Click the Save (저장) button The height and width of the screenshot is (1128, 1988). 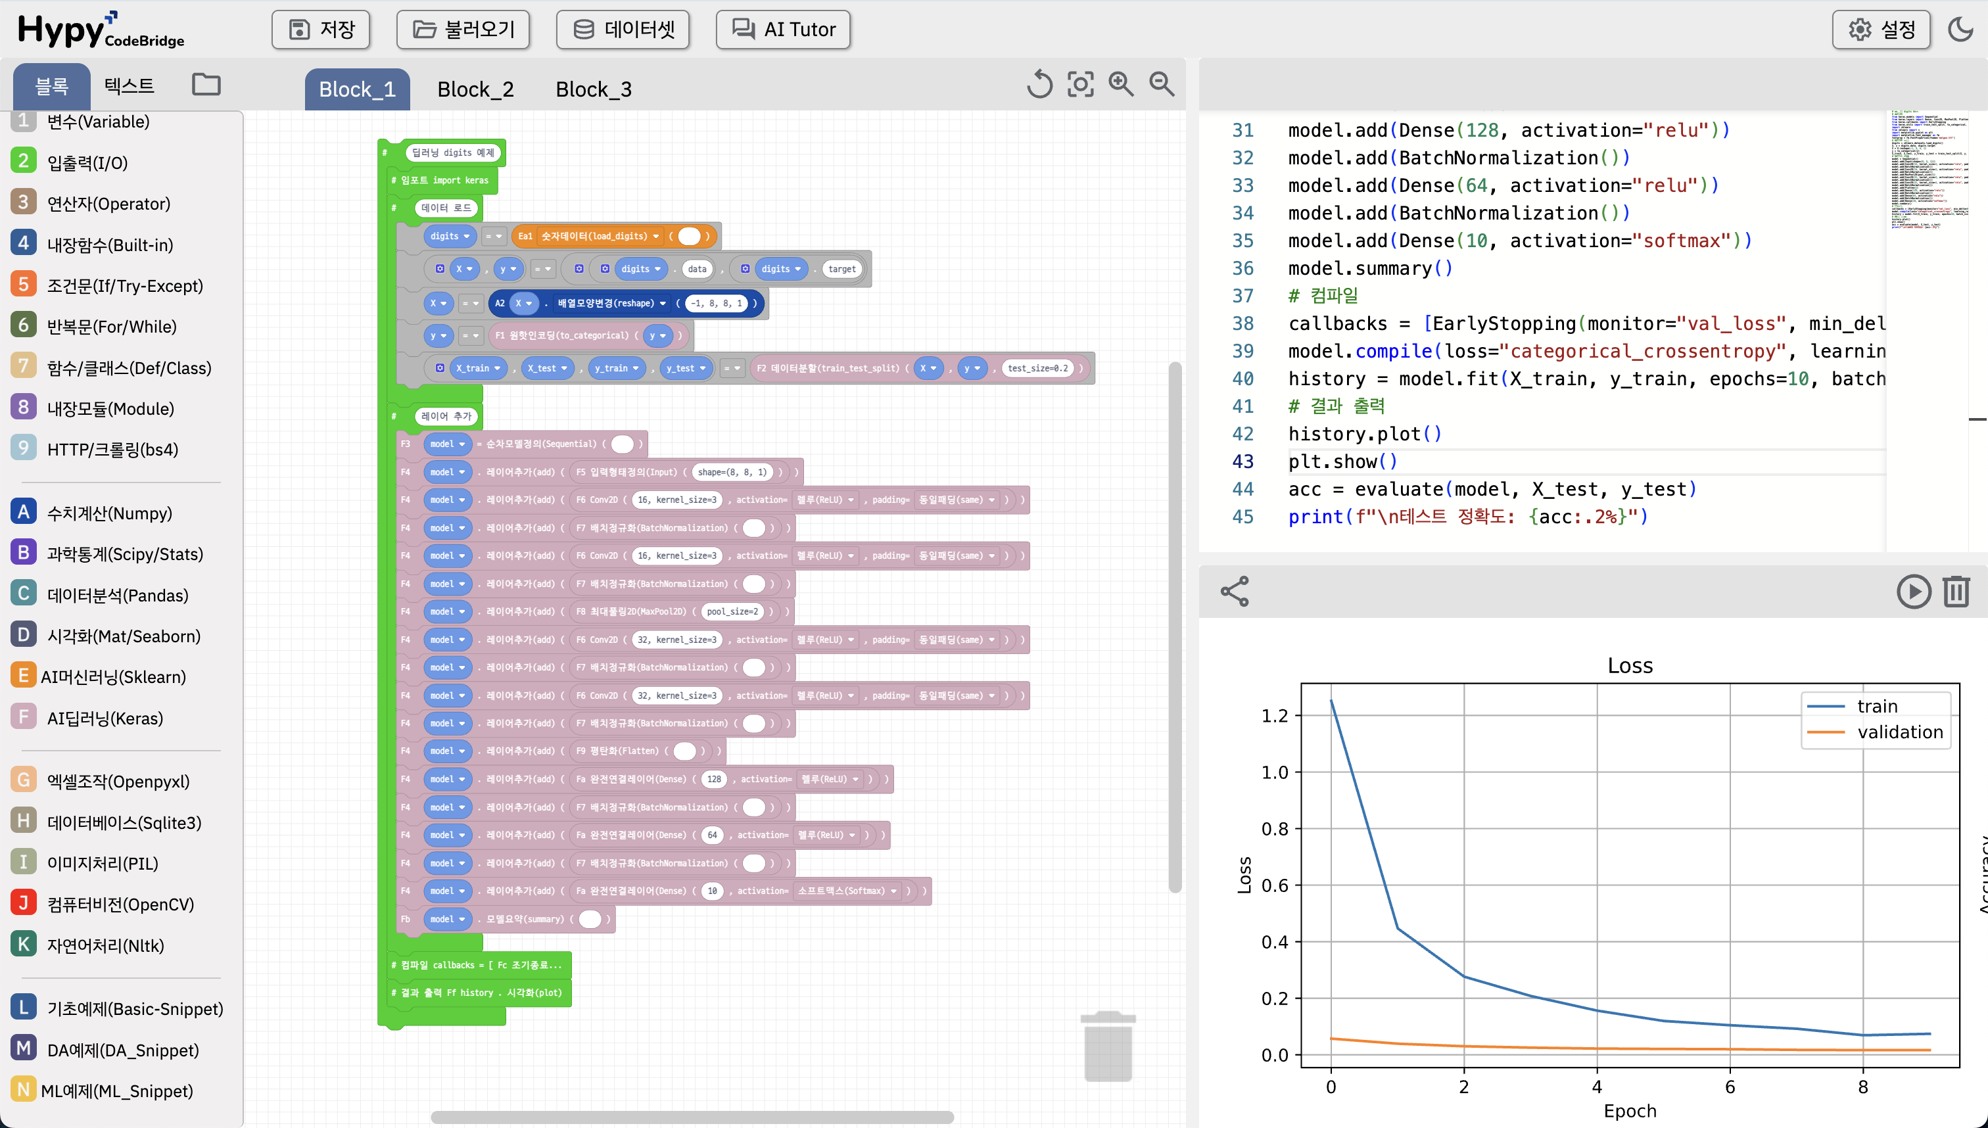tap(321, 30)
